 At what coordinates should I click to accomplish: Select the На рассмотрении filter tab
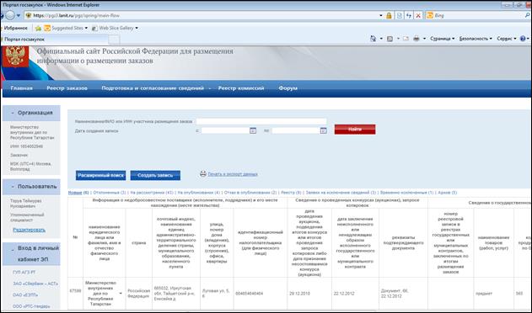point(152,193)
